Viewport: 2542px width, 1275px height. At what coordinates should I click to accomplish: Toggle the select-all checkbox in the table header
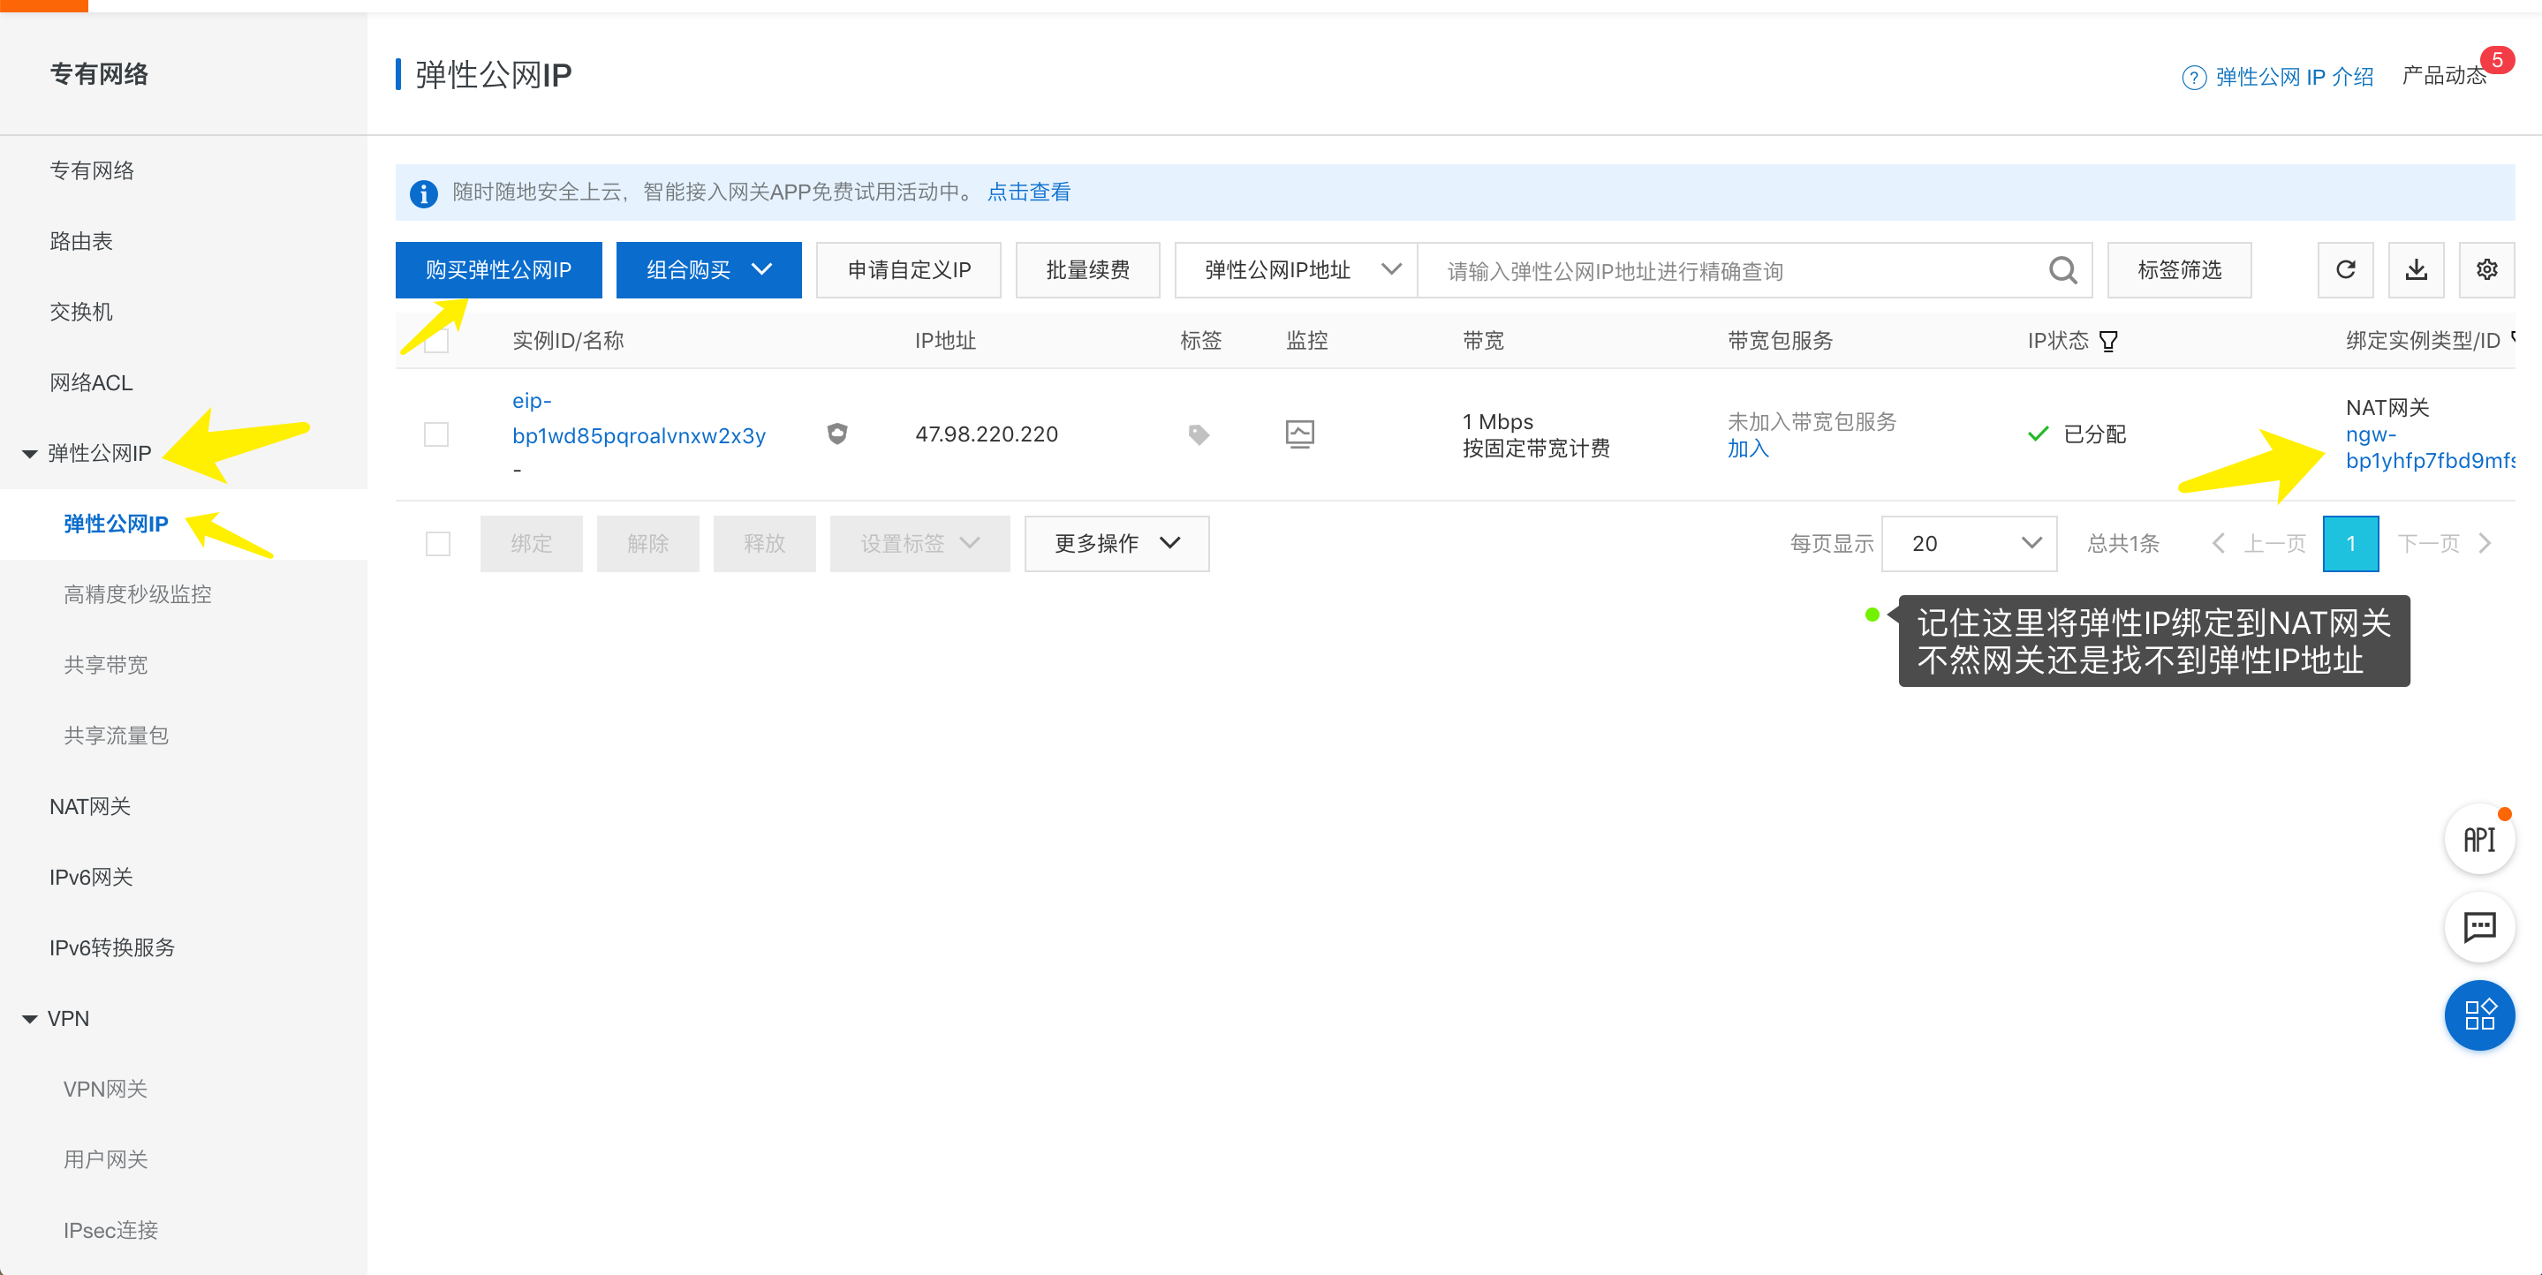click(x=436, y=342)
